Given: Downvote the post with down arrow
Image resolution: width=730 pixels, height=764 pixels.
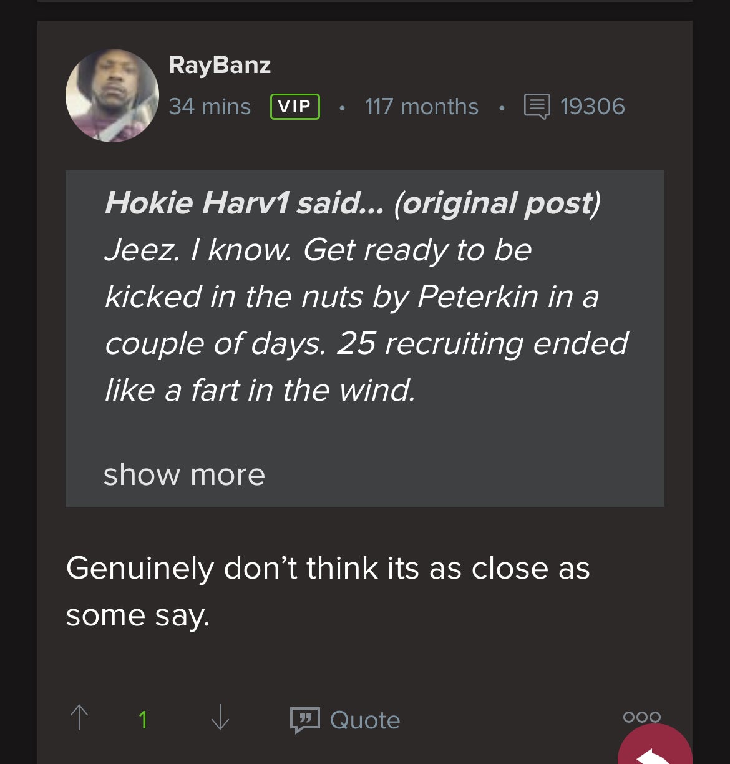Looking at the screenshot, I should click(220, 718).
